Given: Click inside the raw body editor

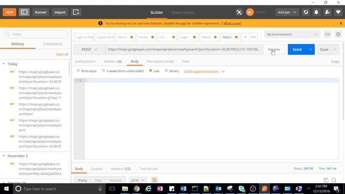Looking at the screenshot, I should (212, 119).
